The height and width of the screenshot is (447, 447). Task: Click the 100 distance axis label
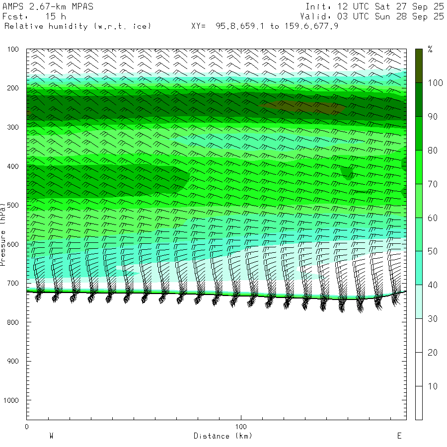point(241,427)
